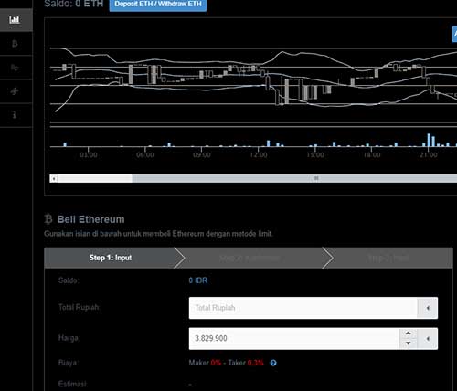Click the Taker 0.3% fee text
Screen dimensions: 457x391
coord(246,363)
